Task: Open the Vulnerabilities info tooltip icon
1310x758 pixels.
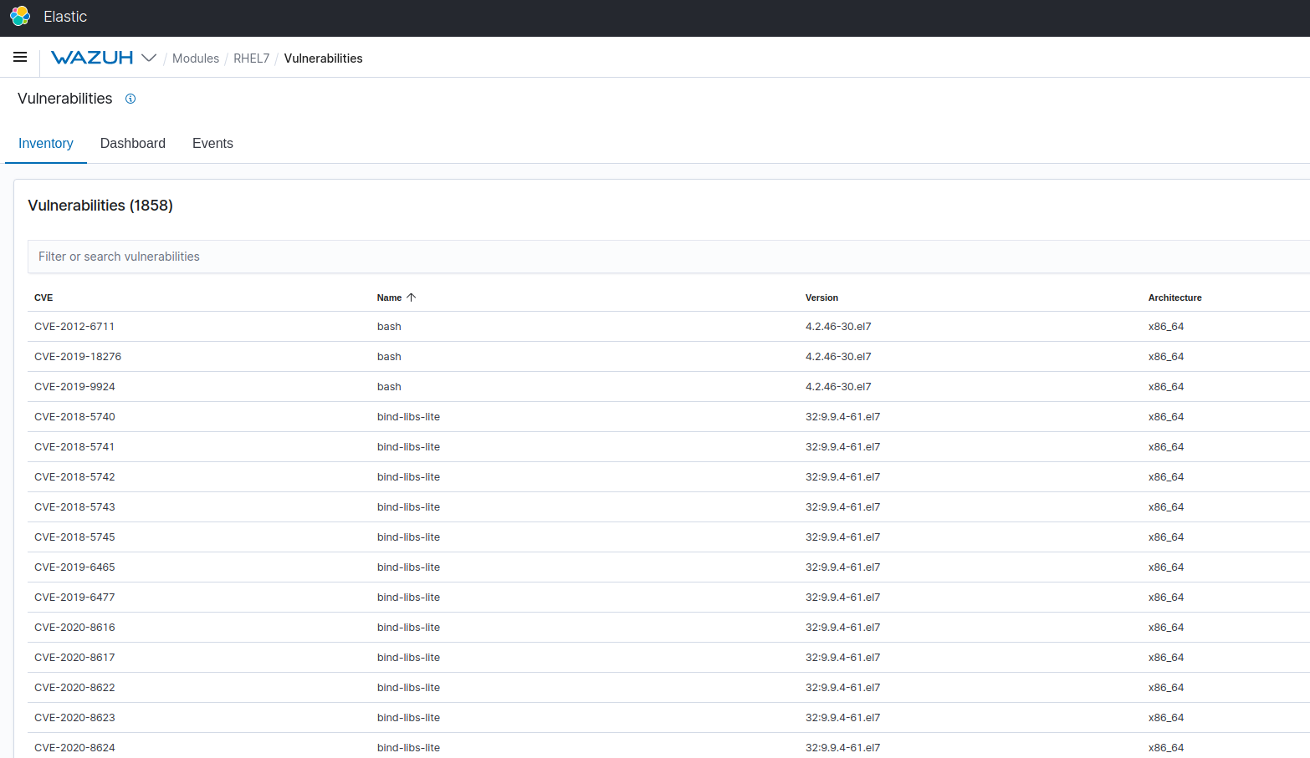Action: point(130,99)
